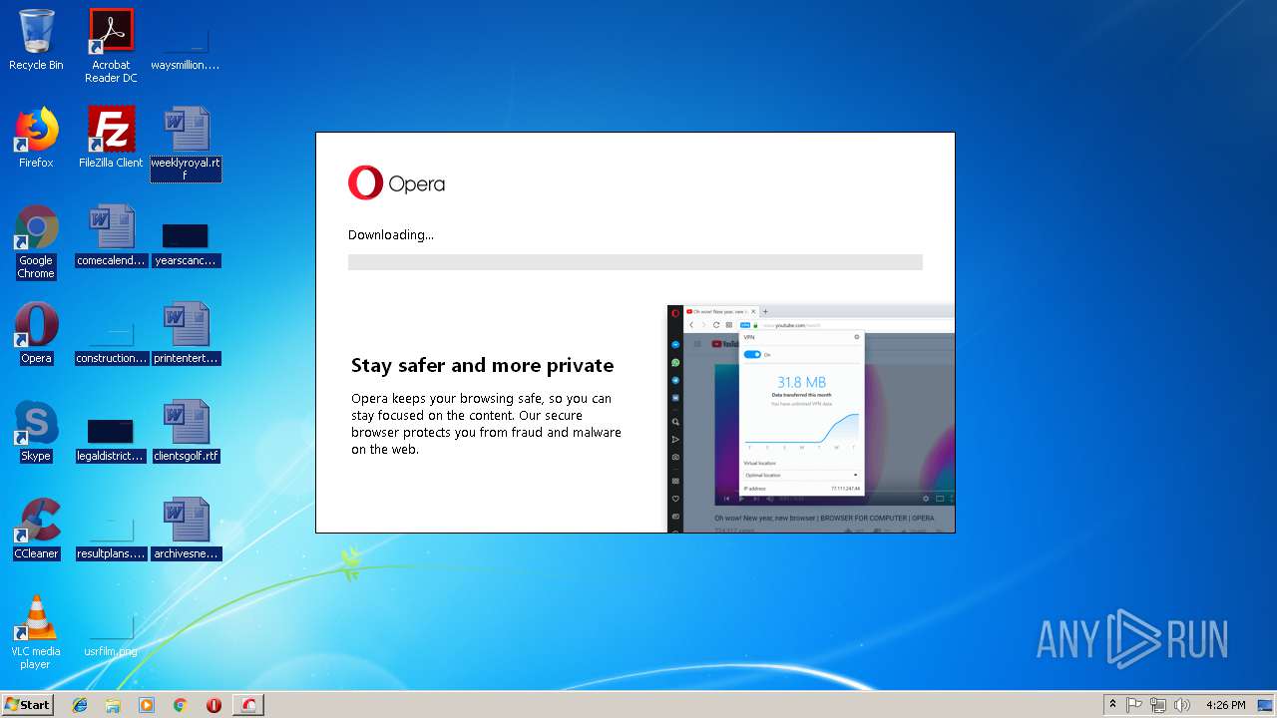Click the Opera logo in installer
The height and width of the screenshot is (718, 1277).
(396, 183)
